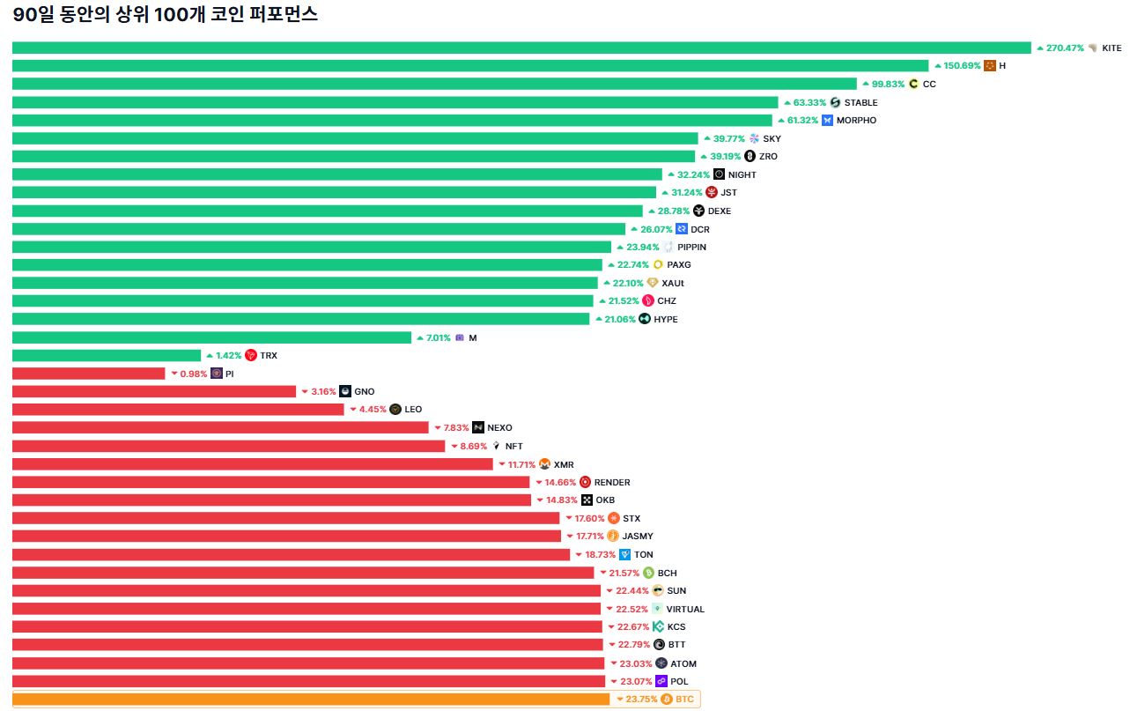Viewport: 1130px width, 711px height.
Task: Open the STABLE coin label
Action: (860, 102)
